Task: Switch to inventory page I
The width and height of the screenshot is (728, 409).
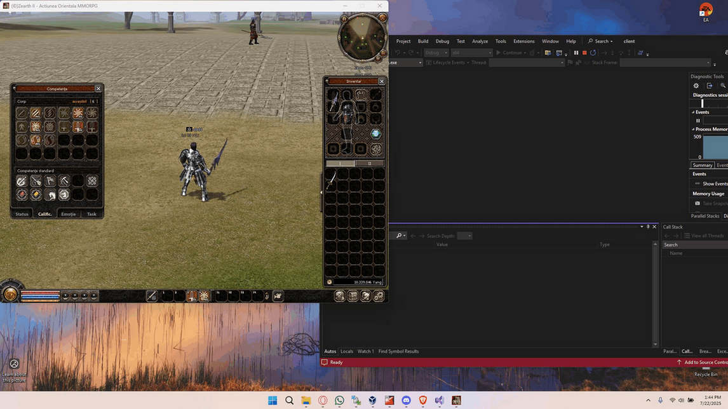Action: [340, 163]
